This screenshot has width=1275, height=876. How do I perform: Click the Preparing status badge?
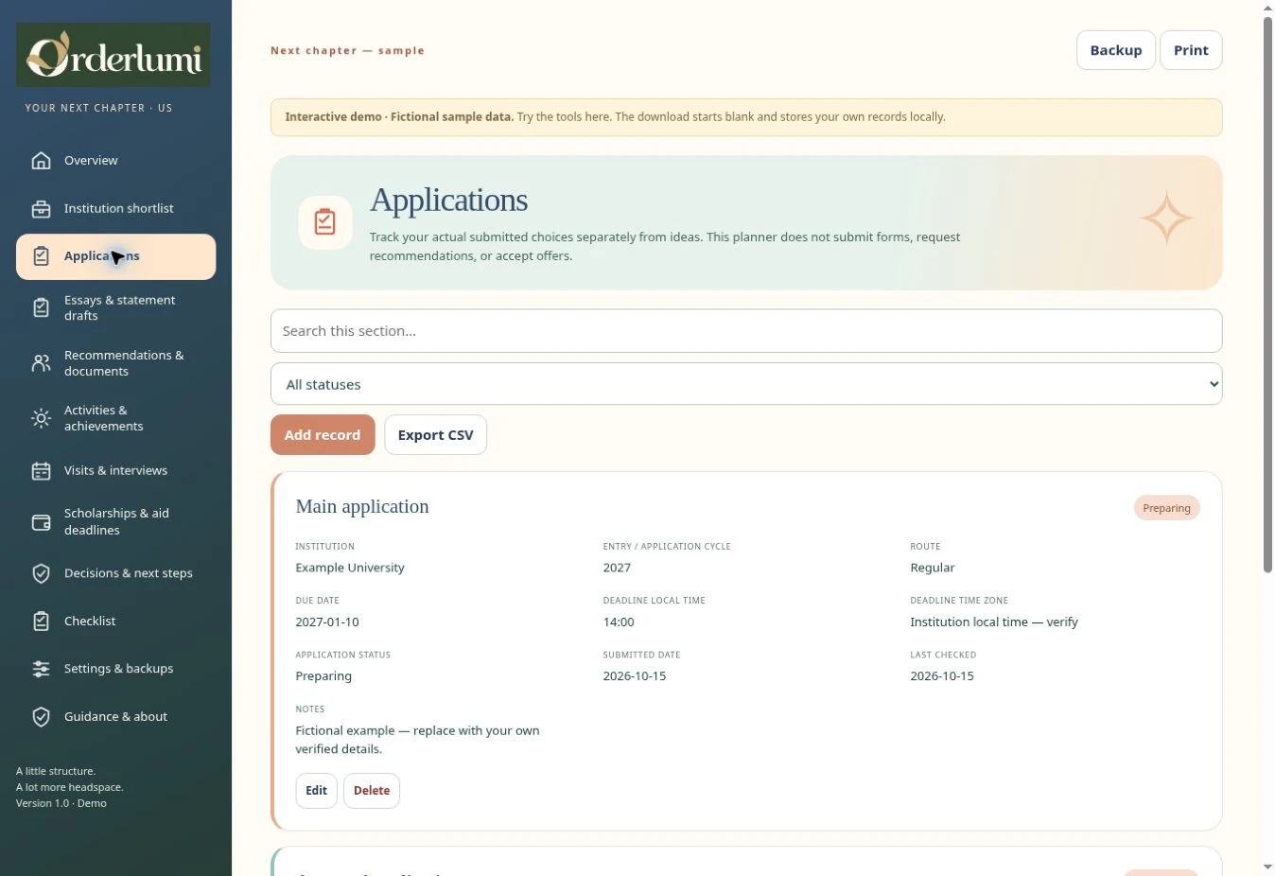click(x=1166, y=508)
